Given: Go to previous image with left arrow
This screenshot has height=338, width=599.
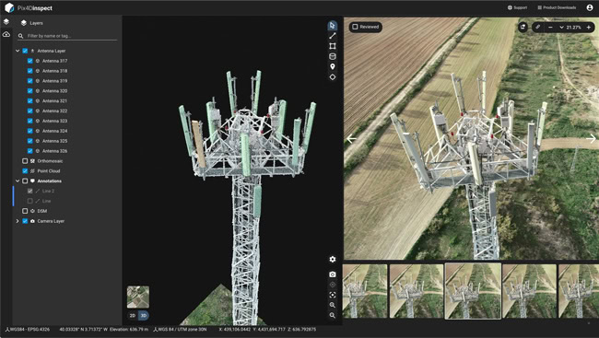Looking at the screenshot, I should pyautogui.click(x=351, y=139).
